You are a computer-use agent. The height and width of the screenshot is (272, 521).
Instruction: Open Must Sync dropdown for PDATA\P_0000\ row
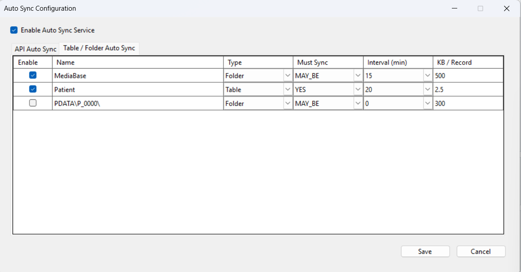(358, 103)
